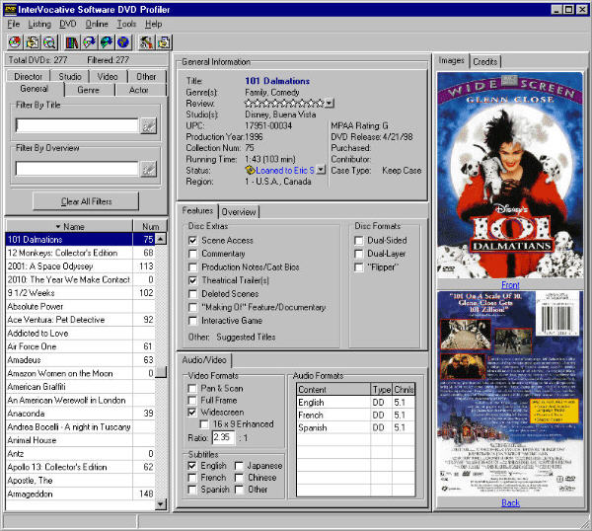The image size is (592, 531).
Task: Click the books collection toolbar icon
Action: 71,41
